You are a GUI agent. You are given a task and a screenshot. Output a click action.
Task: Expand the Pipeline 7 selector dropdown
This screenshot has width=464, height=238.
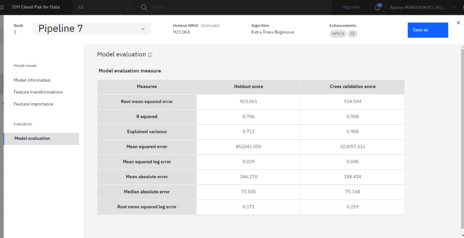[x=143, y=29]
